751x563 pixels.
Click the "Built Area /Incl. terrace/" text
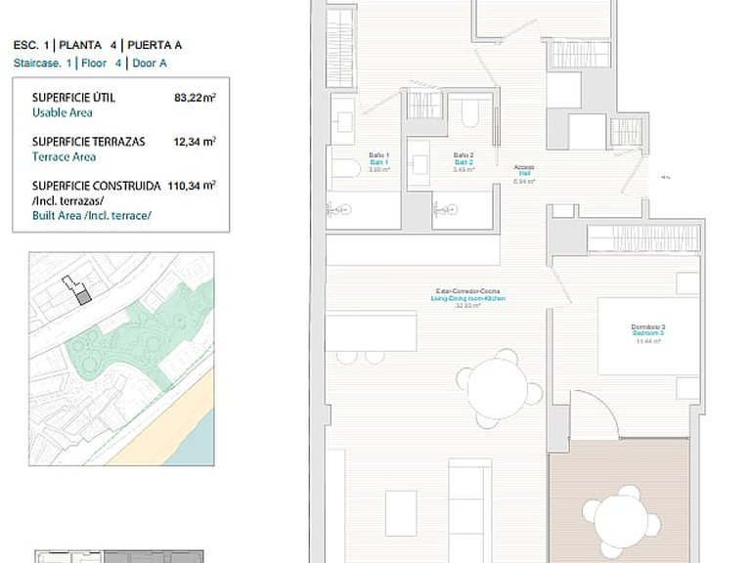point(92,215)
